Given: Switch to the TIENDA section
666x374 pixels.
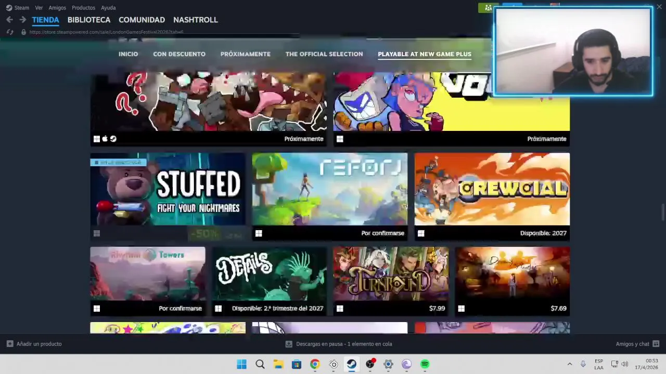Looking at the screenshot, I should coord(45,20).
